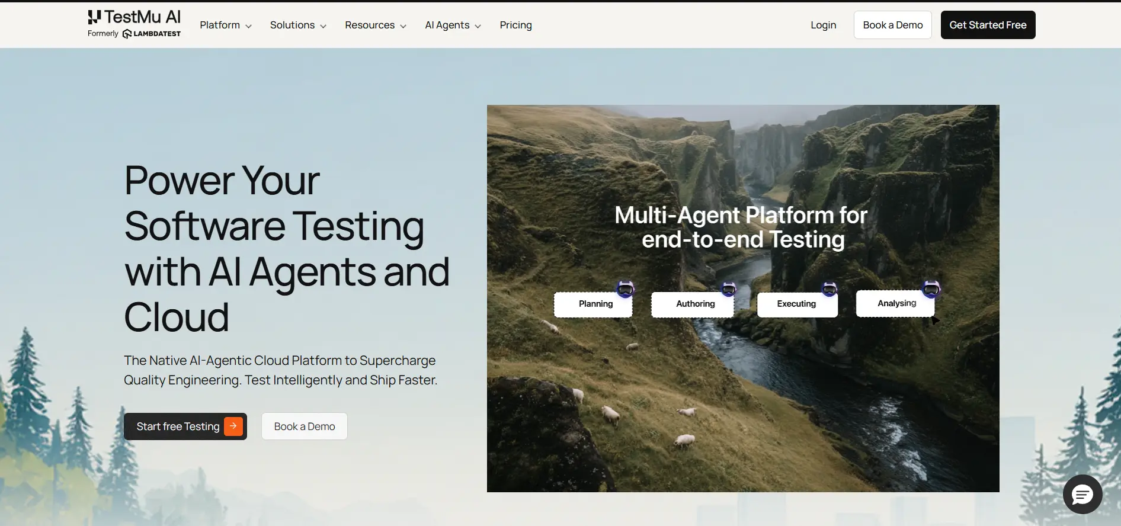The height and width of the screenshot is (526, 1121).
Task: Open the chat widget icon
Action: [x=1082, y=494]
